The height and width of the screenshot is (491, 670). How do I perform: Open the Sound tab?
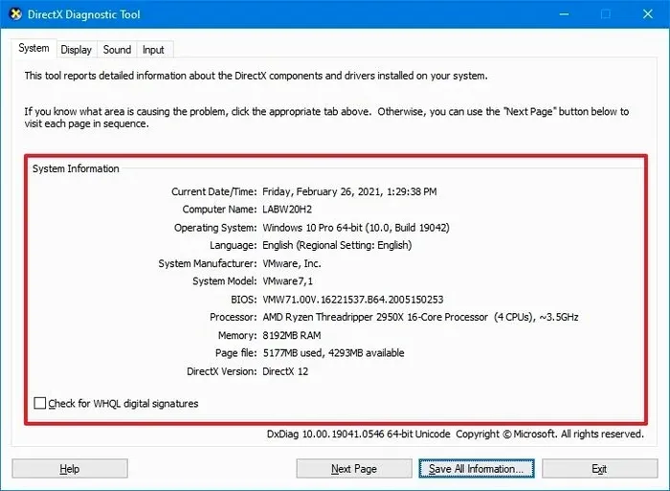(x=117, y=50)
